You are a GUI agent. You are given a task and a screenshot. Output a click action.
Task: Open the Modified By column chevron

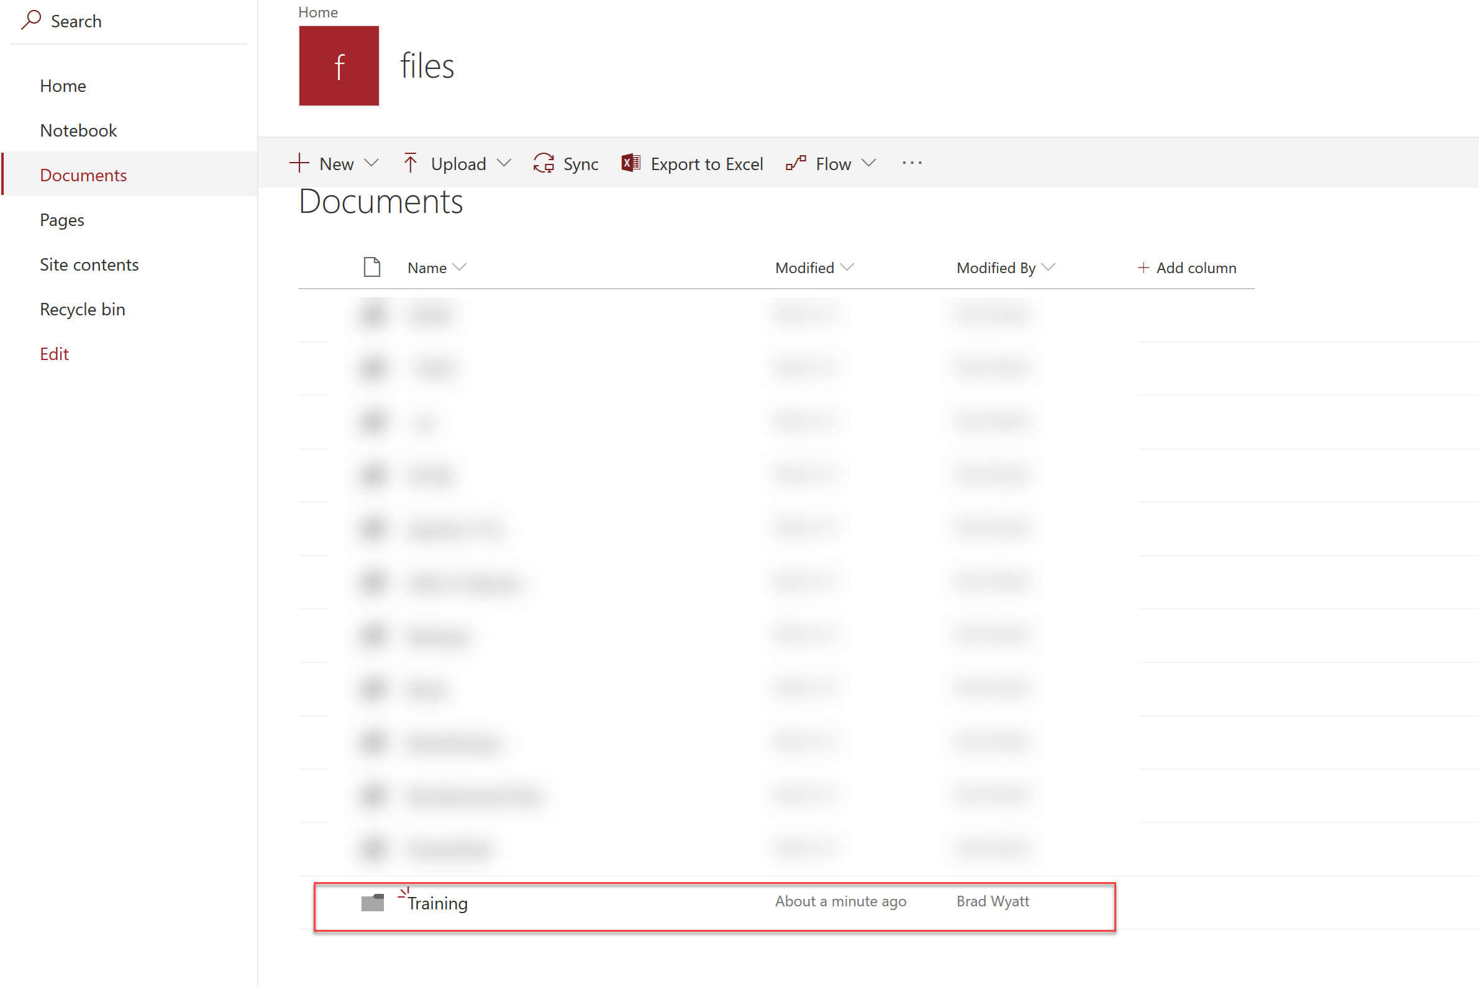1049,268
